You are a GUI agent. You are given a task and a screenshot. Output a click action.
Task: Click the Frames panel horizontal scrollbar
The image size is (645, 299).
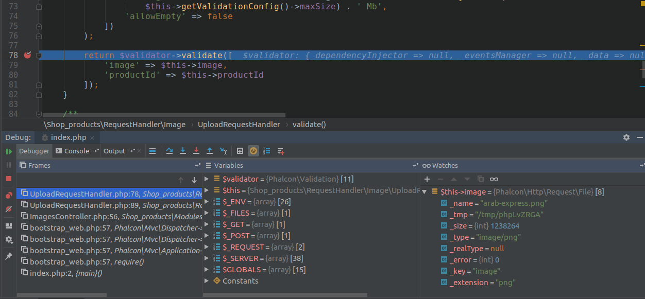(x=62, y=295)
